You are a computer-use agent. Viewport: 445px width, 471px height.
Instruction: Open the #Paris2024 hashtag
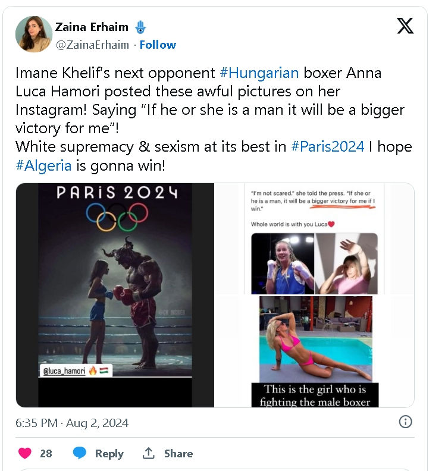point(328,147)
